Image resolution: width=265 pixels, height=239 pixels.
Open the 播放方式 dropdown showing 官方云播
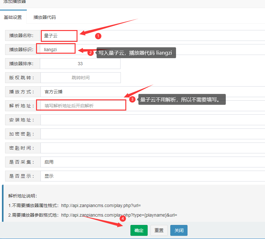pyautogui.click(x=152, y=92)
